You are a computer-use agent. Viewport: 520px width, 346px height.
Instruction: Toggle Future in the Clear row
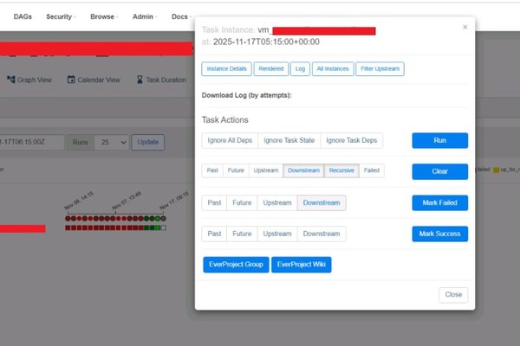pyautogui.click(x=236, y=170)
